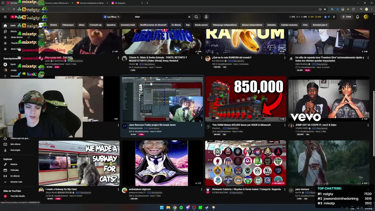
Task: Select the Geometry Dash chip
Action: (x=128, y=25)
